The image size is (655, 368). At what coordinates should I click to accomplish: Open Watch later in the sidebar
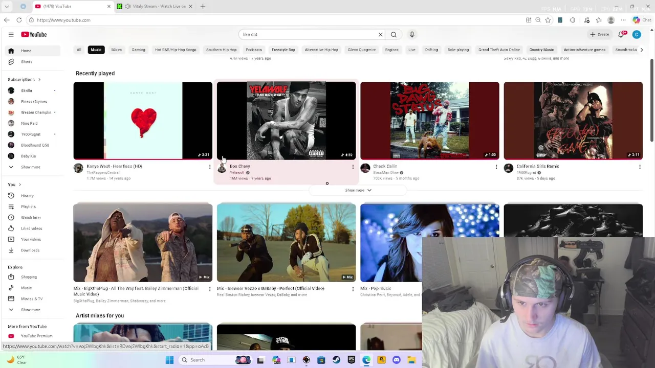click(x=32, y=217)
